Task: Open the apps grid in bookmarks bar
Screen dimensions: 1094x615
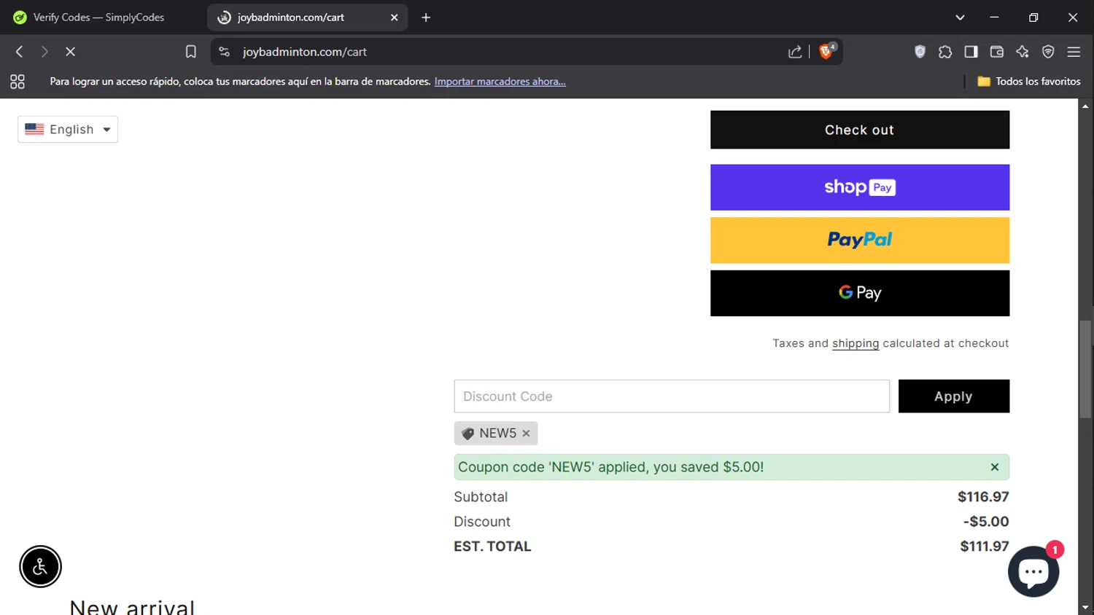Action: (18, 82)
